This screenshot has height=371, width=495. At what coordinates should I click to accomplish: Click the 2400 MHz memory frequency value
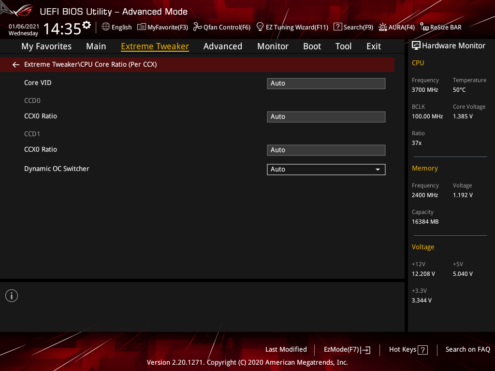point(424,195)
